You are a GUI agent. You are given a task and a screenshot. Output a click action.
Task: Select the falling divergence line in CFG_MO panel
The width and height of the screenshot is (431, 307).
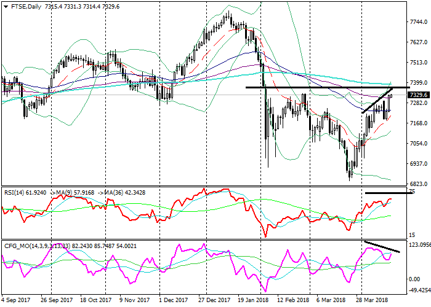[x=382, y=247]
